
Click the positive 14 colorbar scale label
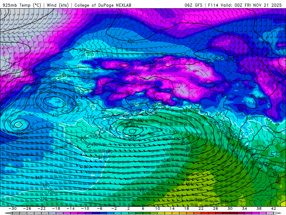click(172, 209)
